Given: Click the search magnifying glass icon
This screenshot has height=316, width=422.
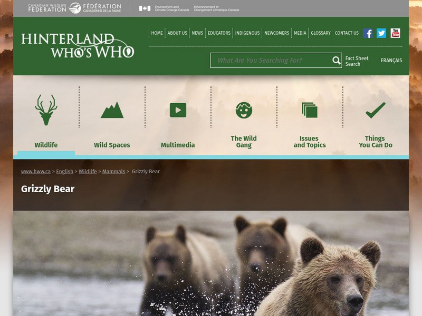Looking at the screenshot, I should [336, 61].
